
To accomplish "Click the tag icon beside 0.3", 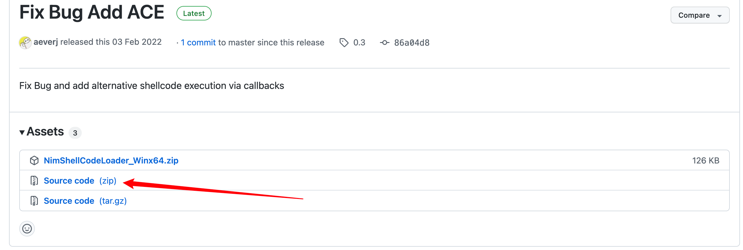I will click(x=344, y=43).
